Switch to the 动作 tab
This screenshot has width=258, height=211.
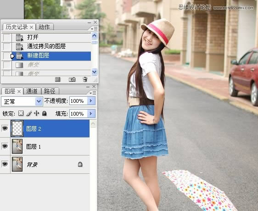(x=44, y=27)
